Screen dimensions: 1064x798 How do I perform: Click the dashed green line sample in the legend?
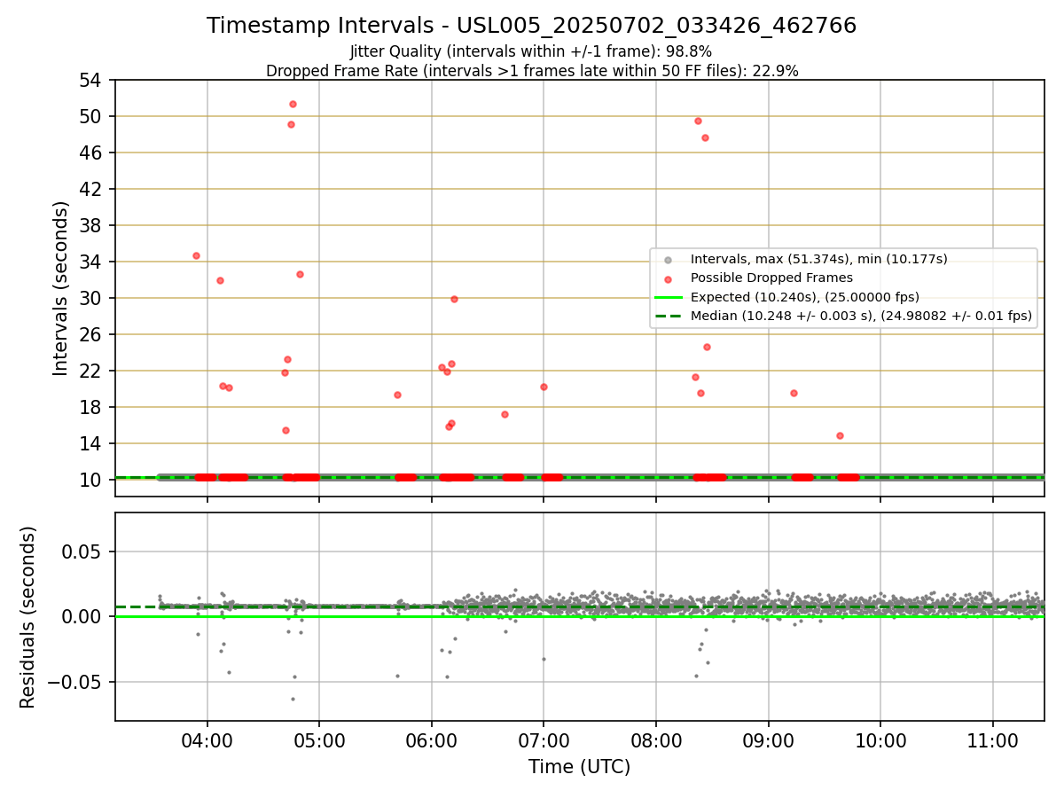coord(669,316)
